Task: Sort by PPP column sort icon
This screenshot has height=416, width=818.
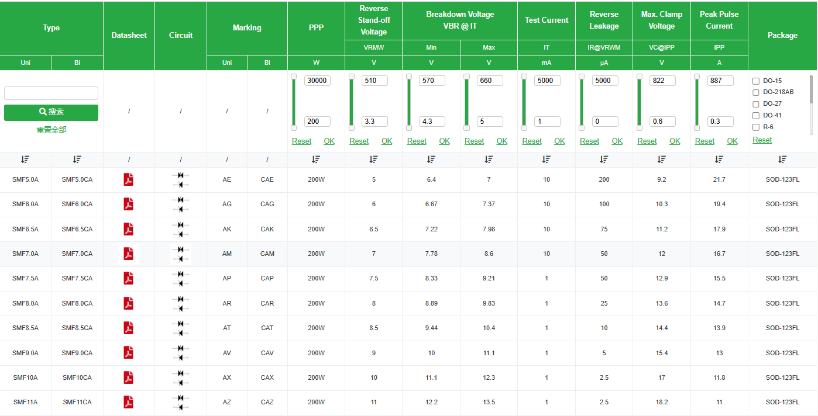Action: tap(316, 160)
